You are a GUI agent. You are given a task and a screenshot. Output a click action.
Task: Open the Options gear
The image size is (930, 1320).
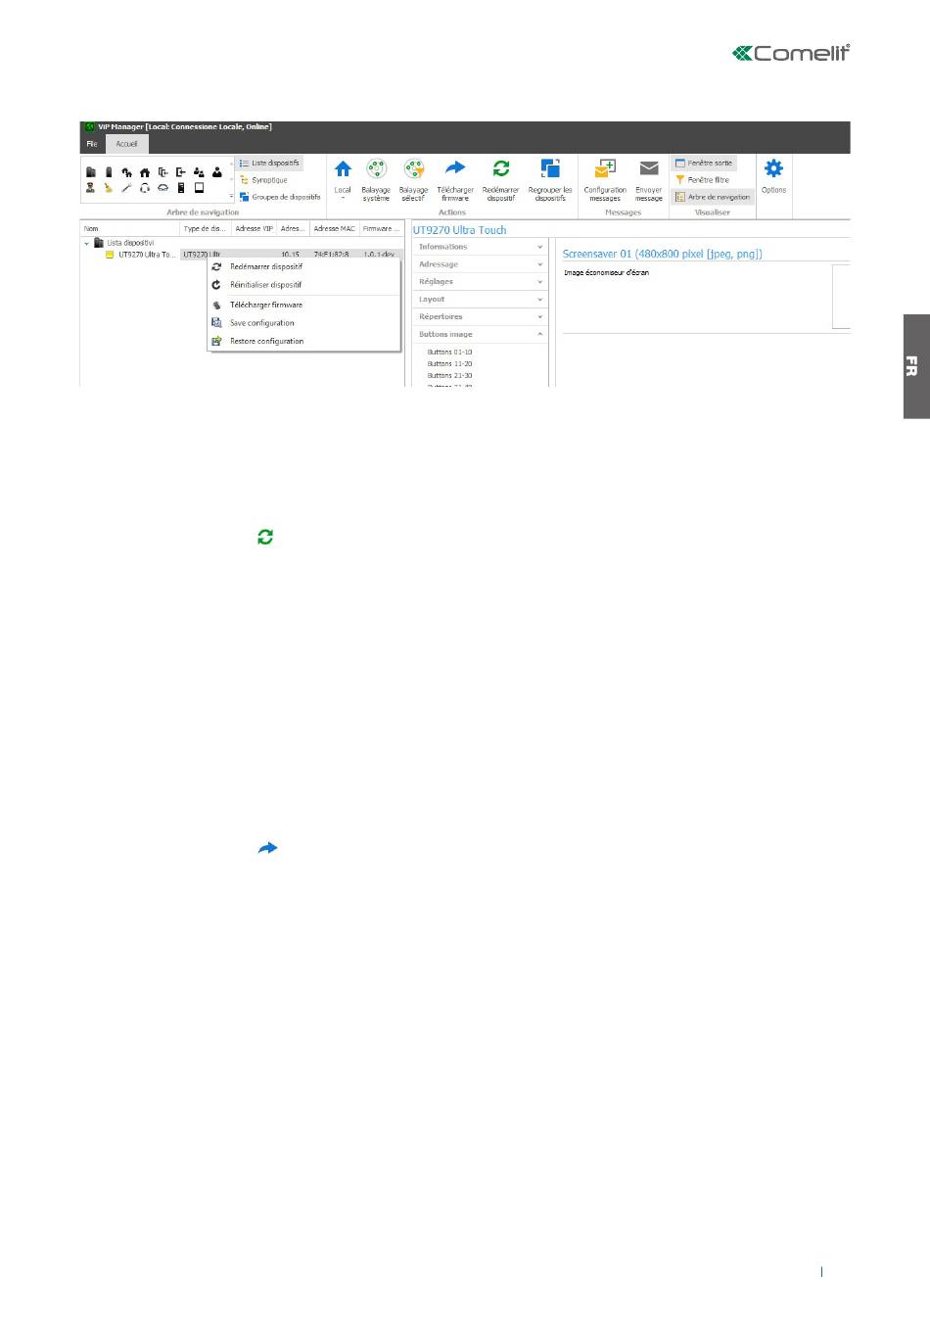773,175
